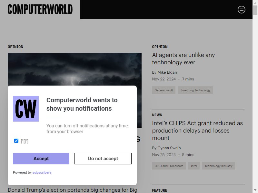Select the CPUs and Processors tag

coord(169,166)
